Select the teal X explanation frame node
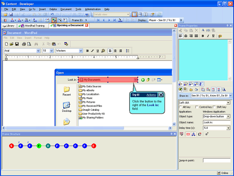This screenshot has width=234, height=176. click(x=48, y=146)
